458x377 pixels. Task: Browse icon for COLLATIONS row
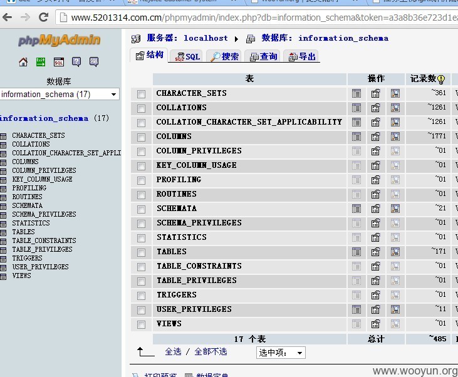(357, 108)
